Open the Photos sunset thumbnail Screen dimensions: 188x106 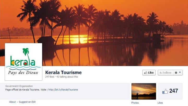(x=144, y=91)
